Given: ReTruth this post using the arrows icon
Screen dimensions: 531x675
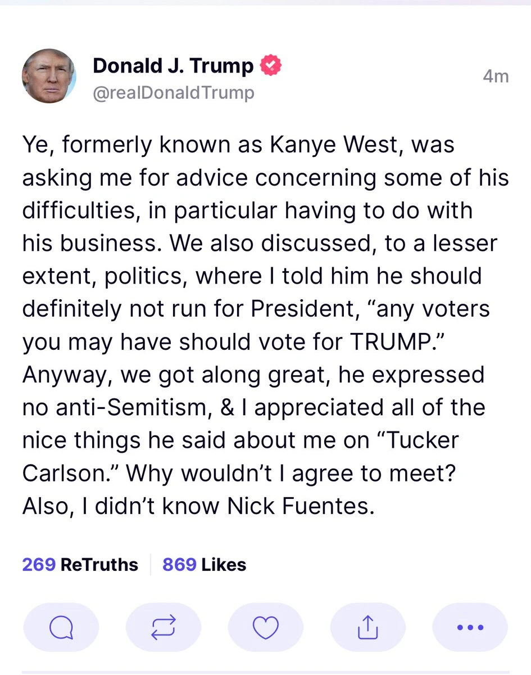Looking at the screenshot, I should pyautogui.click(x=164, y=627).
